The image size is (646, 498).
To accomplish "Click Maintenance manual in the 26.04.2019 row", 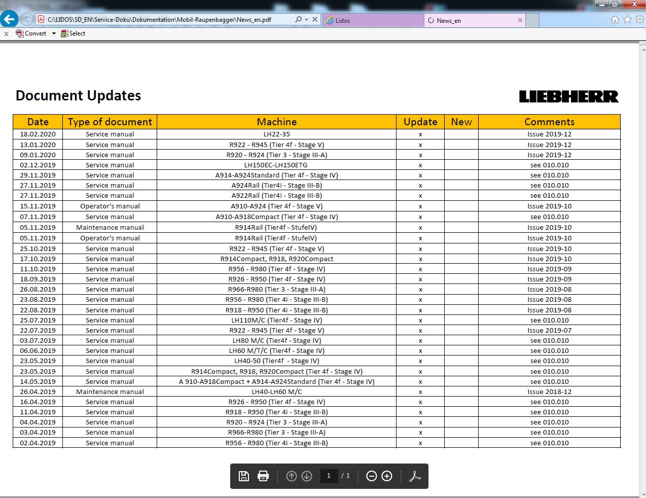I will 110,392.
